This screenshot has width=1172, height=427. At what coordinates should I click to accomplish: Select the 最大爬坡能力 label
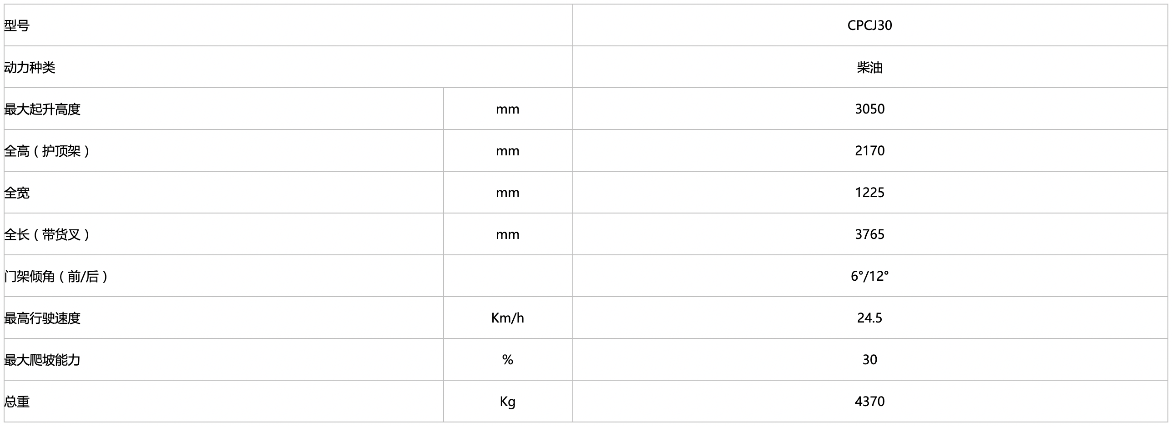pos(42,360)
